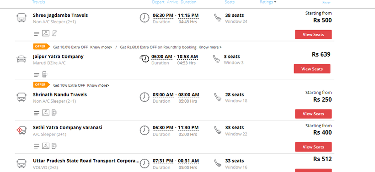Image resolution: width=375 pixels, height=172 pixels.
Task: Sort list by Depart column header
Action: [158, 2]
